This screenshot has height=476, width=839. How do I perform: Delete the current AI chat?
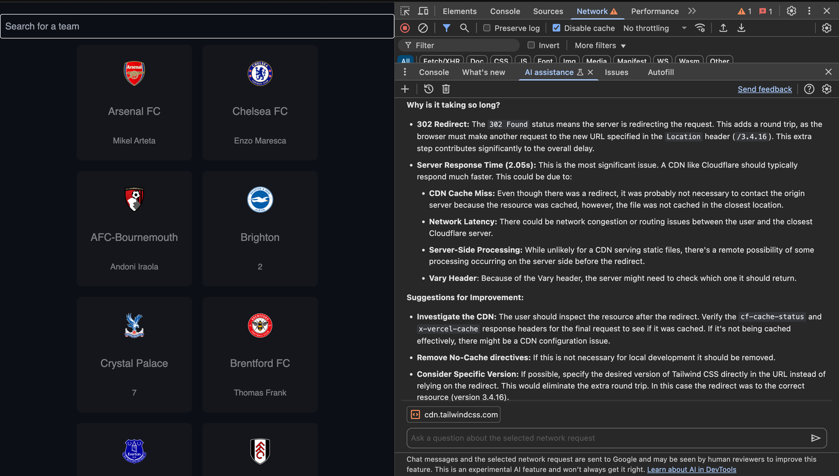pyautogui.click(x=446, y=89)
